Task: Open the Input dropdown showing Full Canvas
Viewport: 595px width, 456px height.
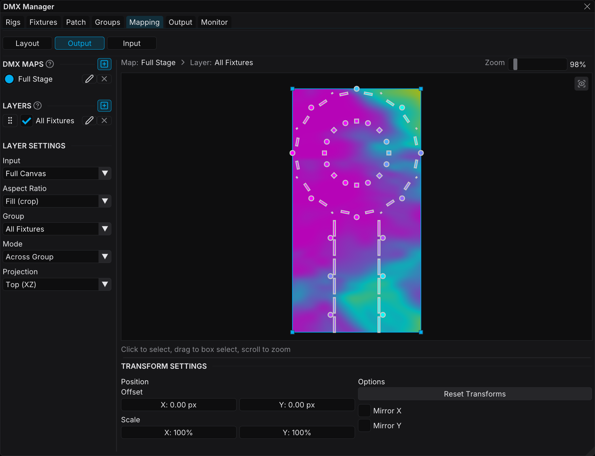Action: pyautogui.click(x=57, y=173)
